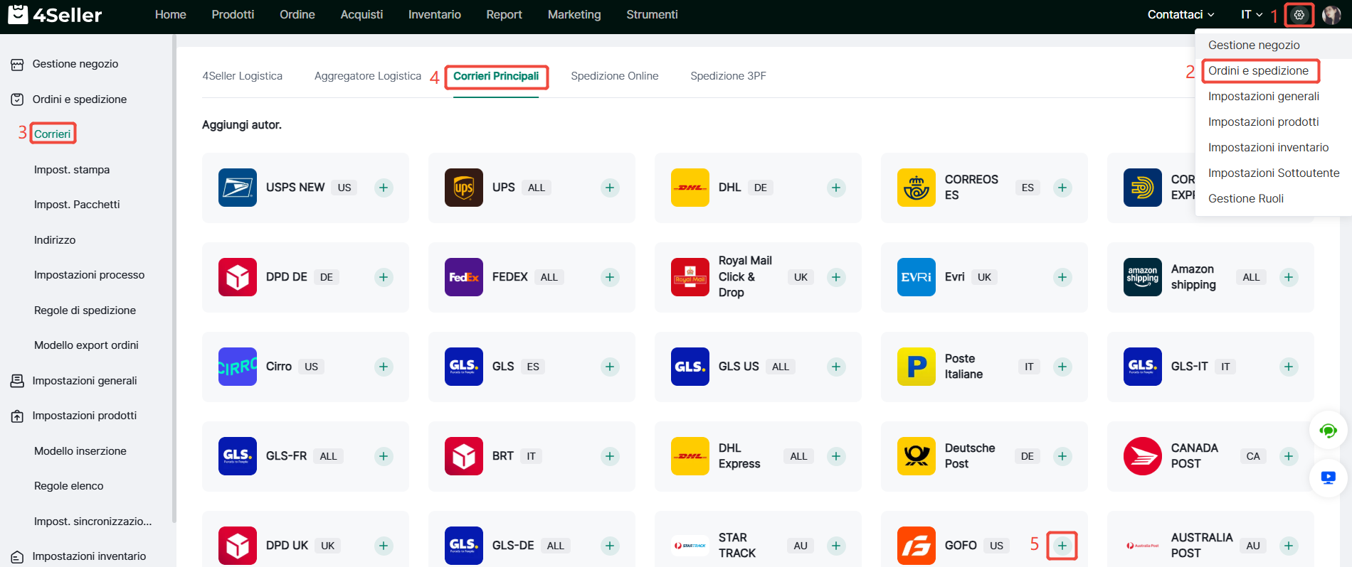Image resolution: width=1352 pixels, height=567 pixels.
Task: Open Regole di spedizione in the sidebar
Action: tap(85, 310)
